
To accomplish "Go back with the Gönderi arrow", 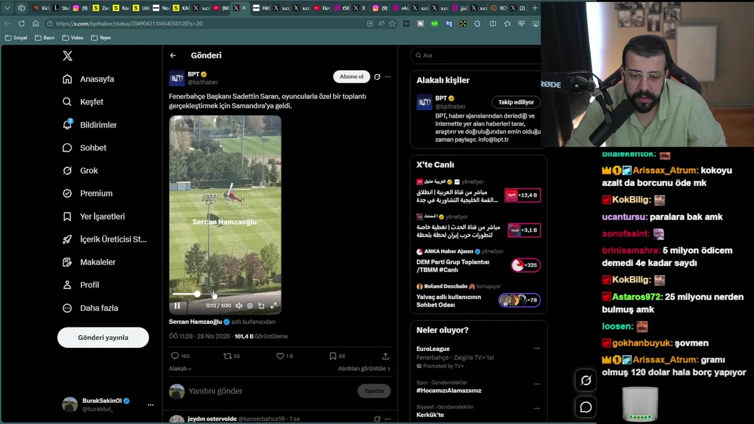I will [x=173, y=55].
